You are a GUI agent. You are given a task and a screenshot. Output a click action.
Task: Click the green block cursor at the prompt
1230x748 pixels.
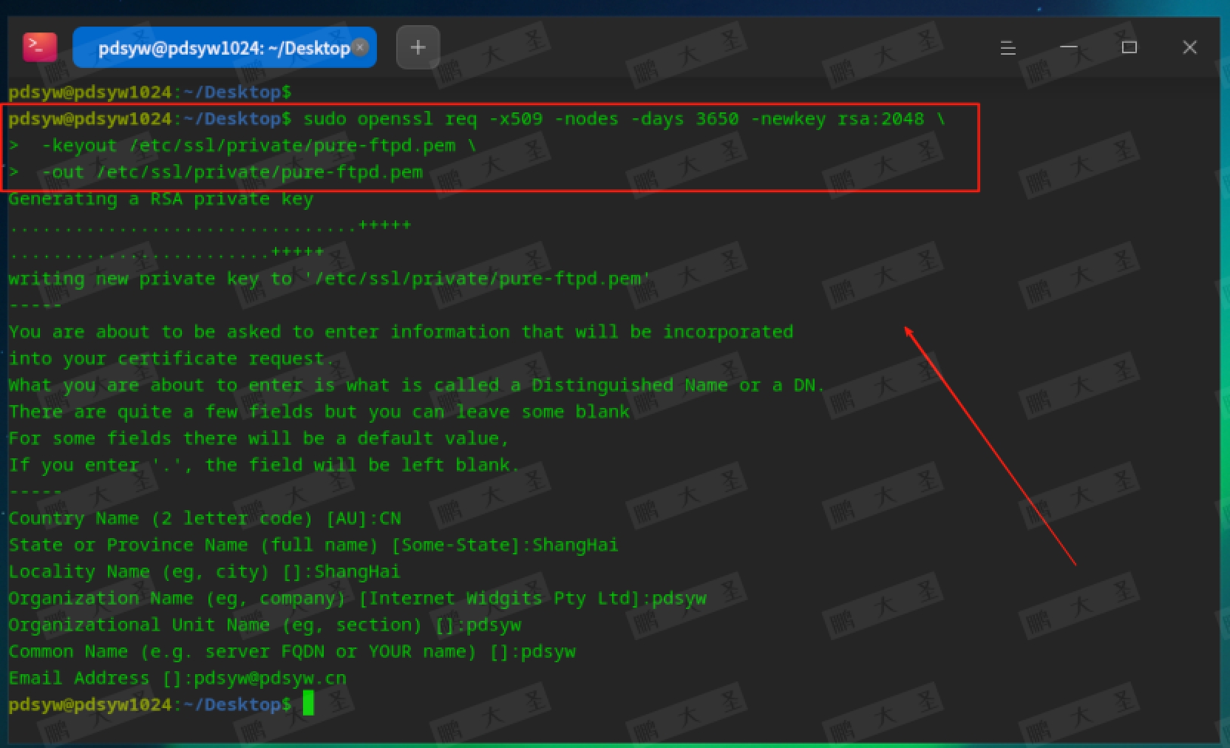pyautogui.click(x=310, y=704)
